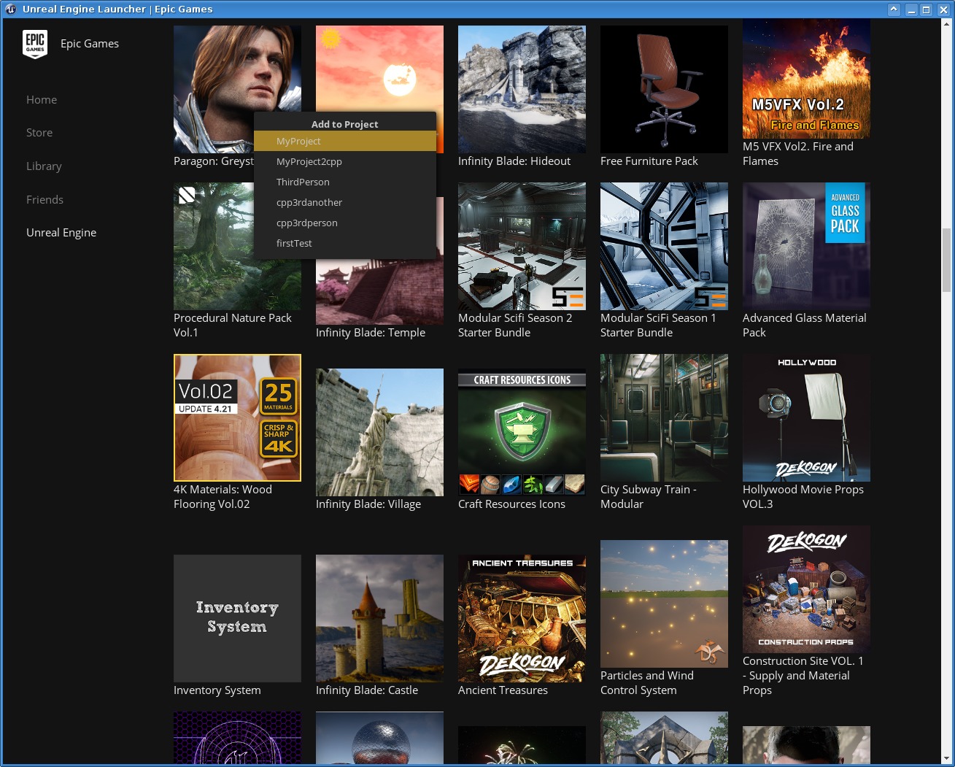Go to the Store page
The height and width of the screenshot is (767, 955).
pos(39,133)
